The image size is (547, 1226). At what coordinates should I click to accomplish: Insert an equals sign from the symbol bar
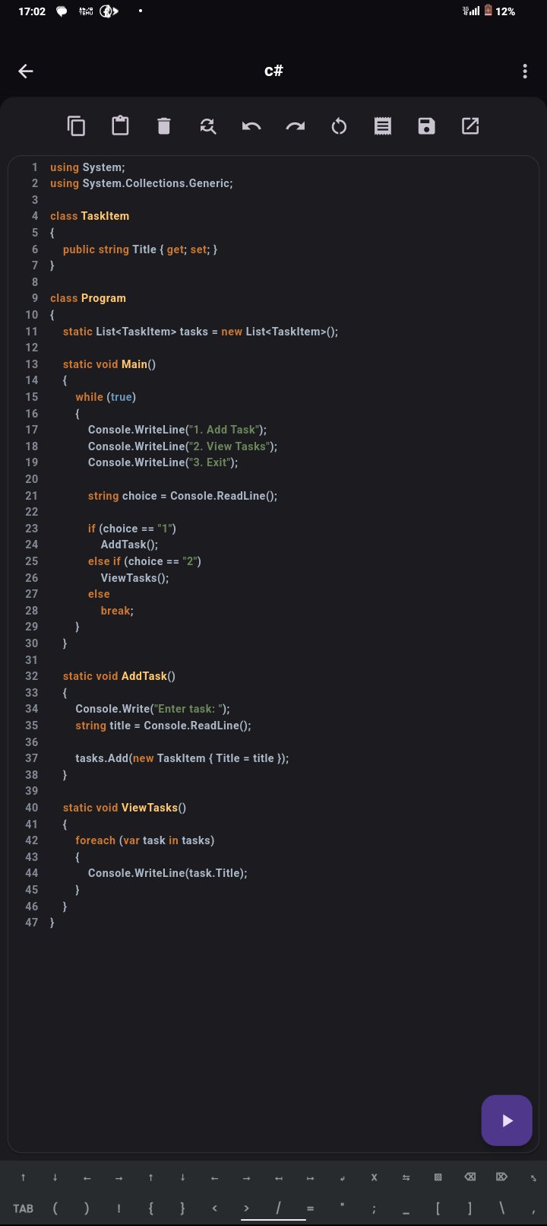pos(310,1209)
